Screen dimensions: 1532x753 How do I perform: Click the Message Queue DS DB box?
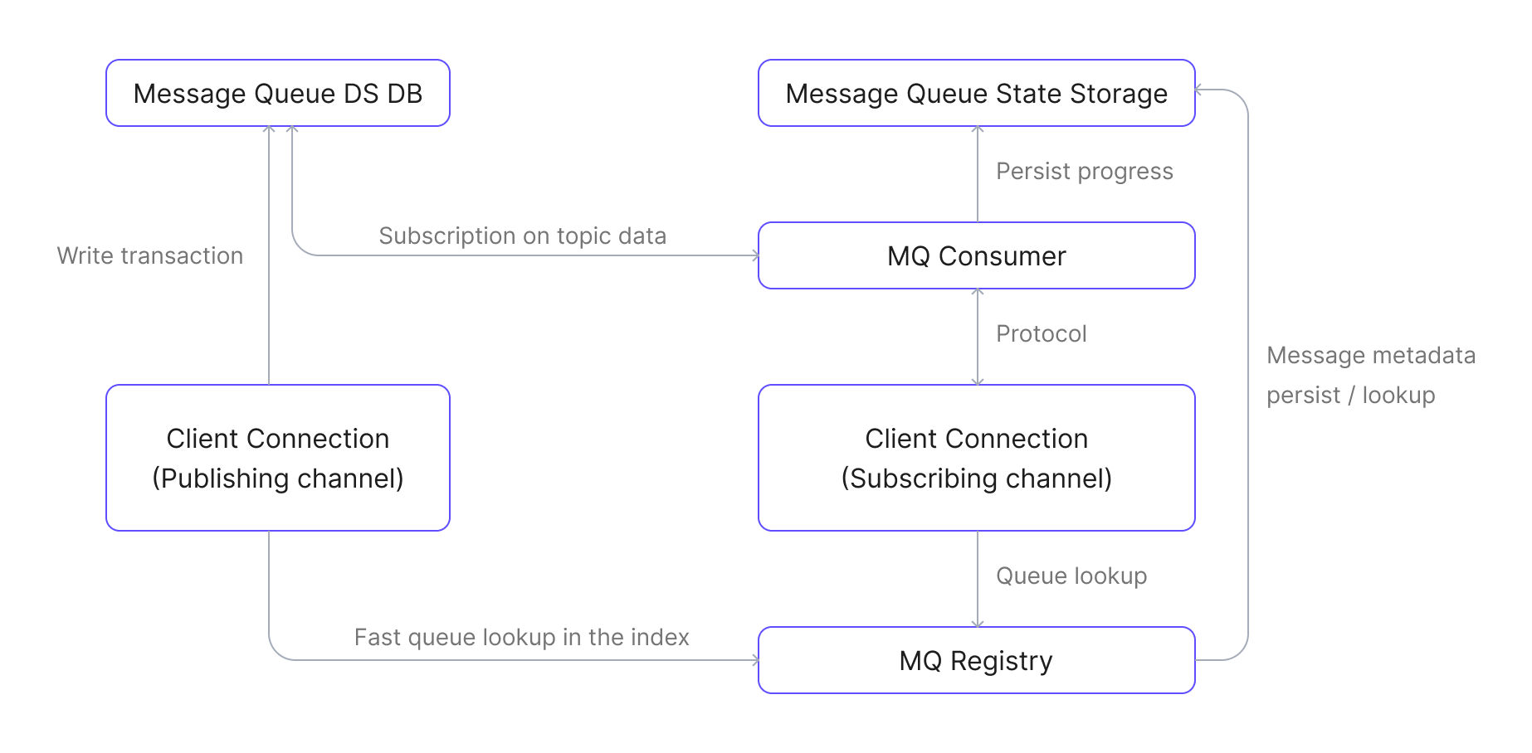click(277, 93)
